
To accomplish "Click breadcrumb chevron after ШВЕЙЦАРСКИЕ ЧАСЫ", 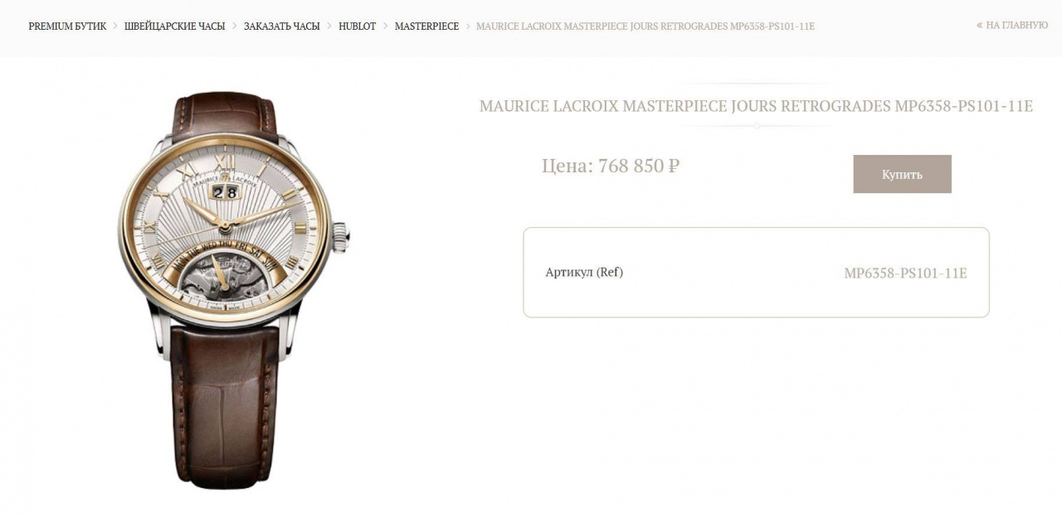I will (x=234, y=27).
